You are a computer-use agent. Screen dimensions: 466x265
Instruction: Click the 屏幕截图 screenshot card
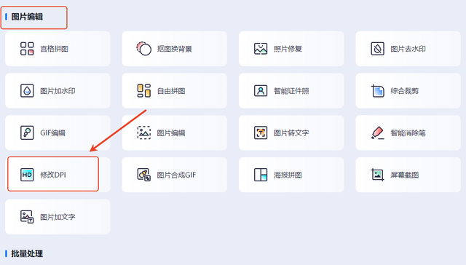(x=408, y=175)
